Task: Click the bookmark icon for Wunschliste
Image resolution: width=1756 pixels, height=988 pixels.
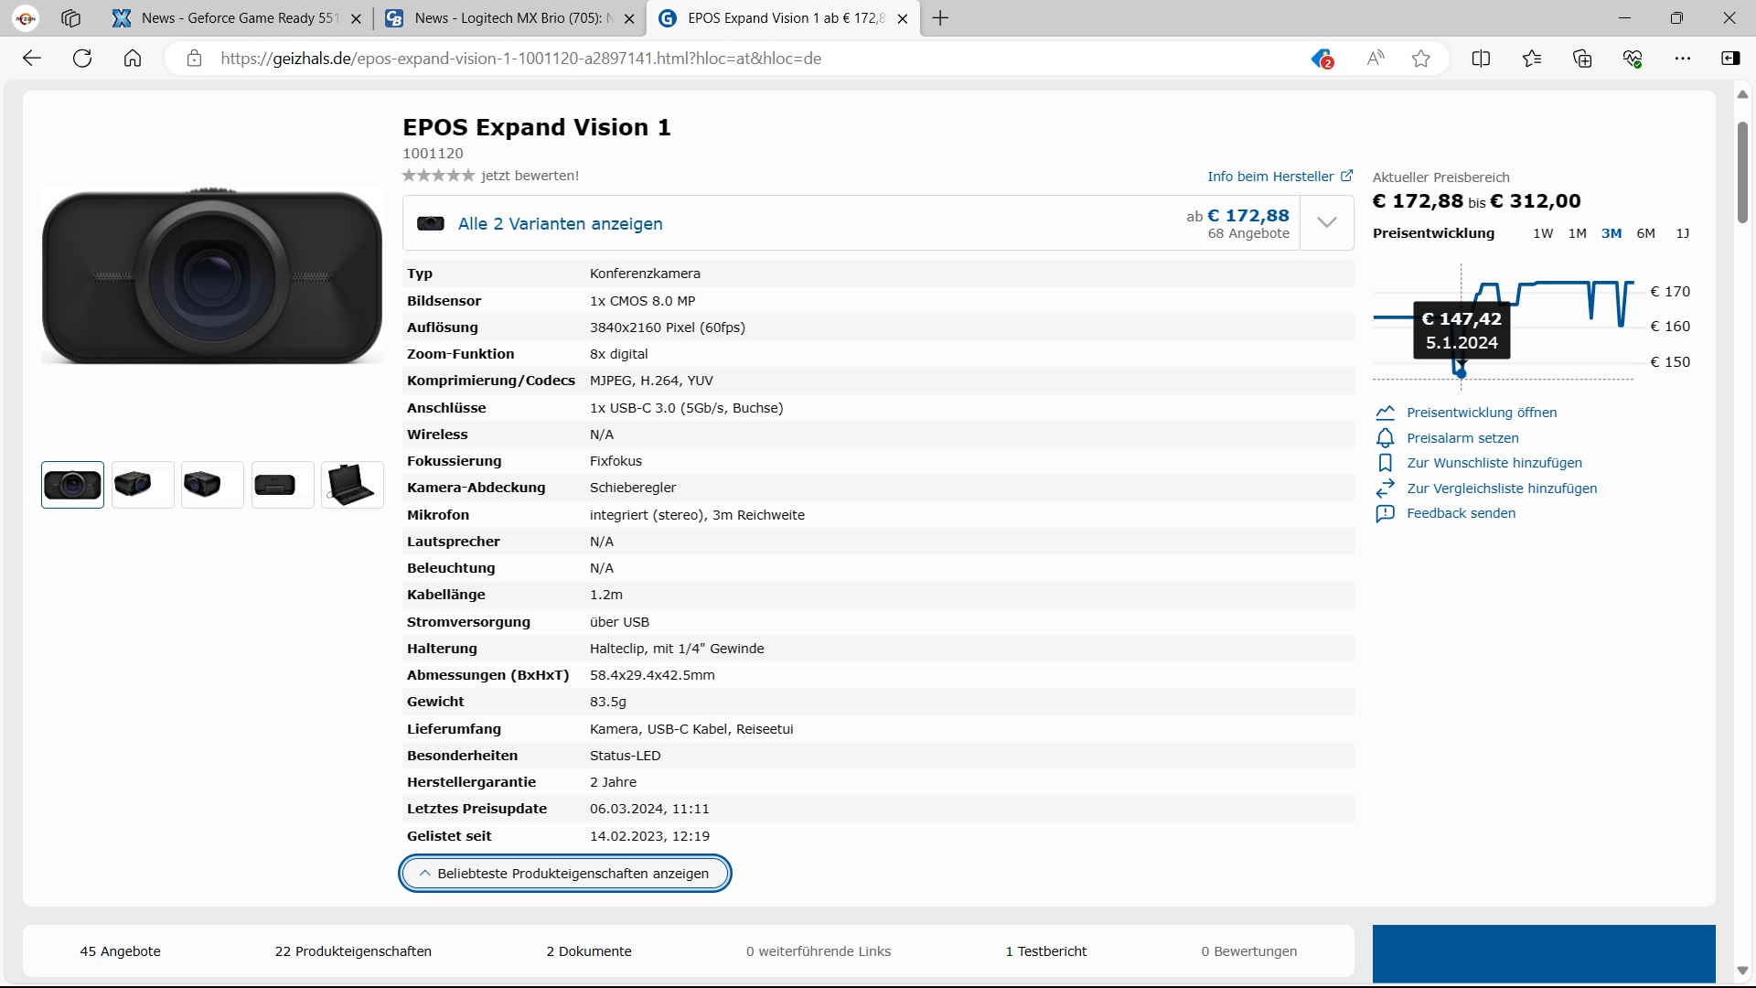Action: click(1385, 463)
